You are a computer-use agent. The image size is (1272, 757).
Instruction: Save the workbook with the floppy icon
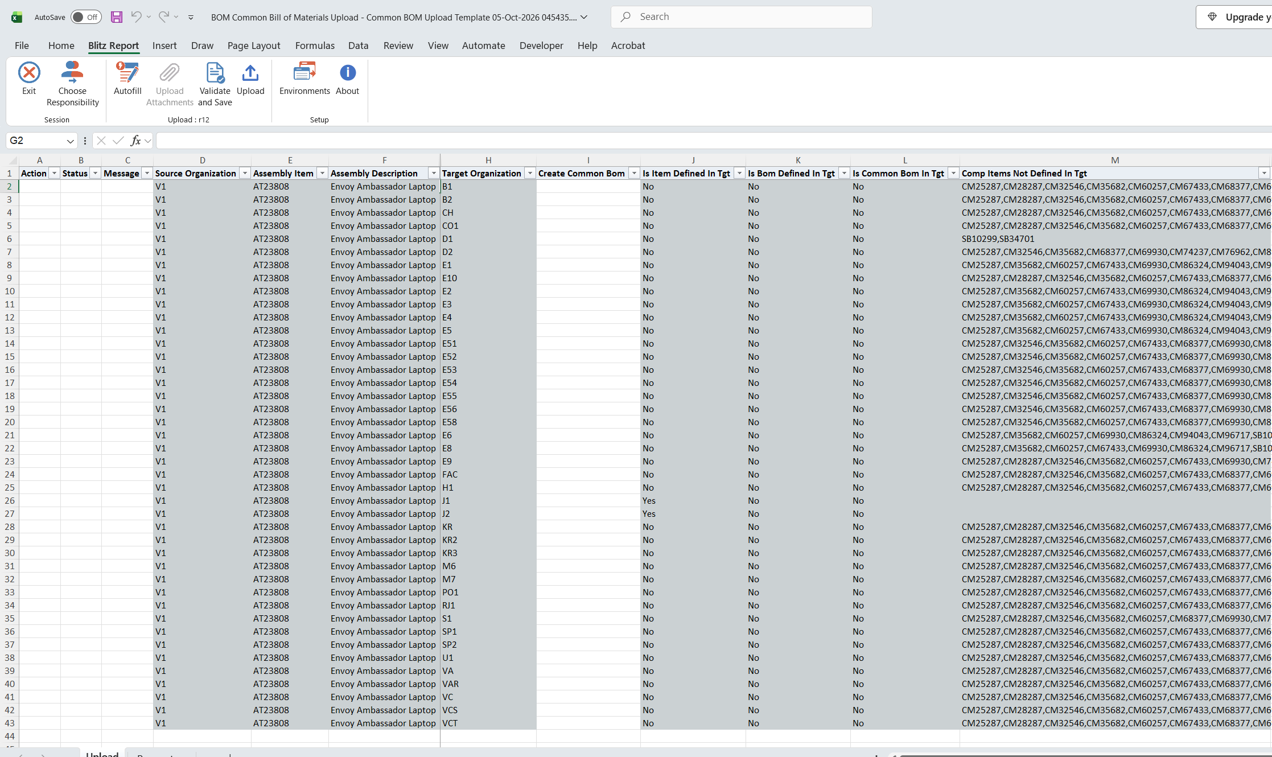(116, 17)
